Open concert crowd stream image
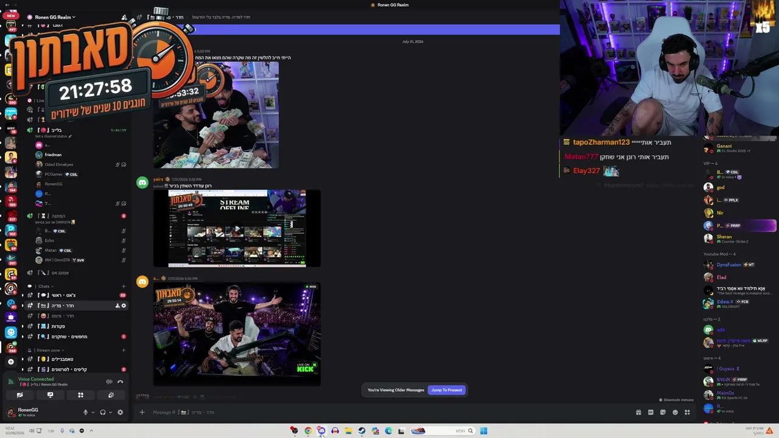The width and height of the screenshot is (779, 438). (x=237, y=335)
